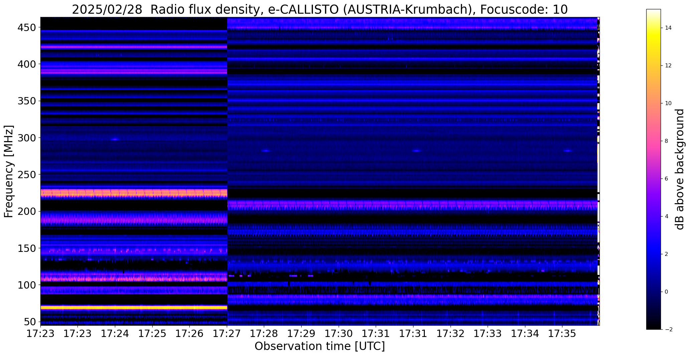The image size is (690, 356).
Task: Click the colorbar tick labeled 14
Action: click(x=668, y=28)
